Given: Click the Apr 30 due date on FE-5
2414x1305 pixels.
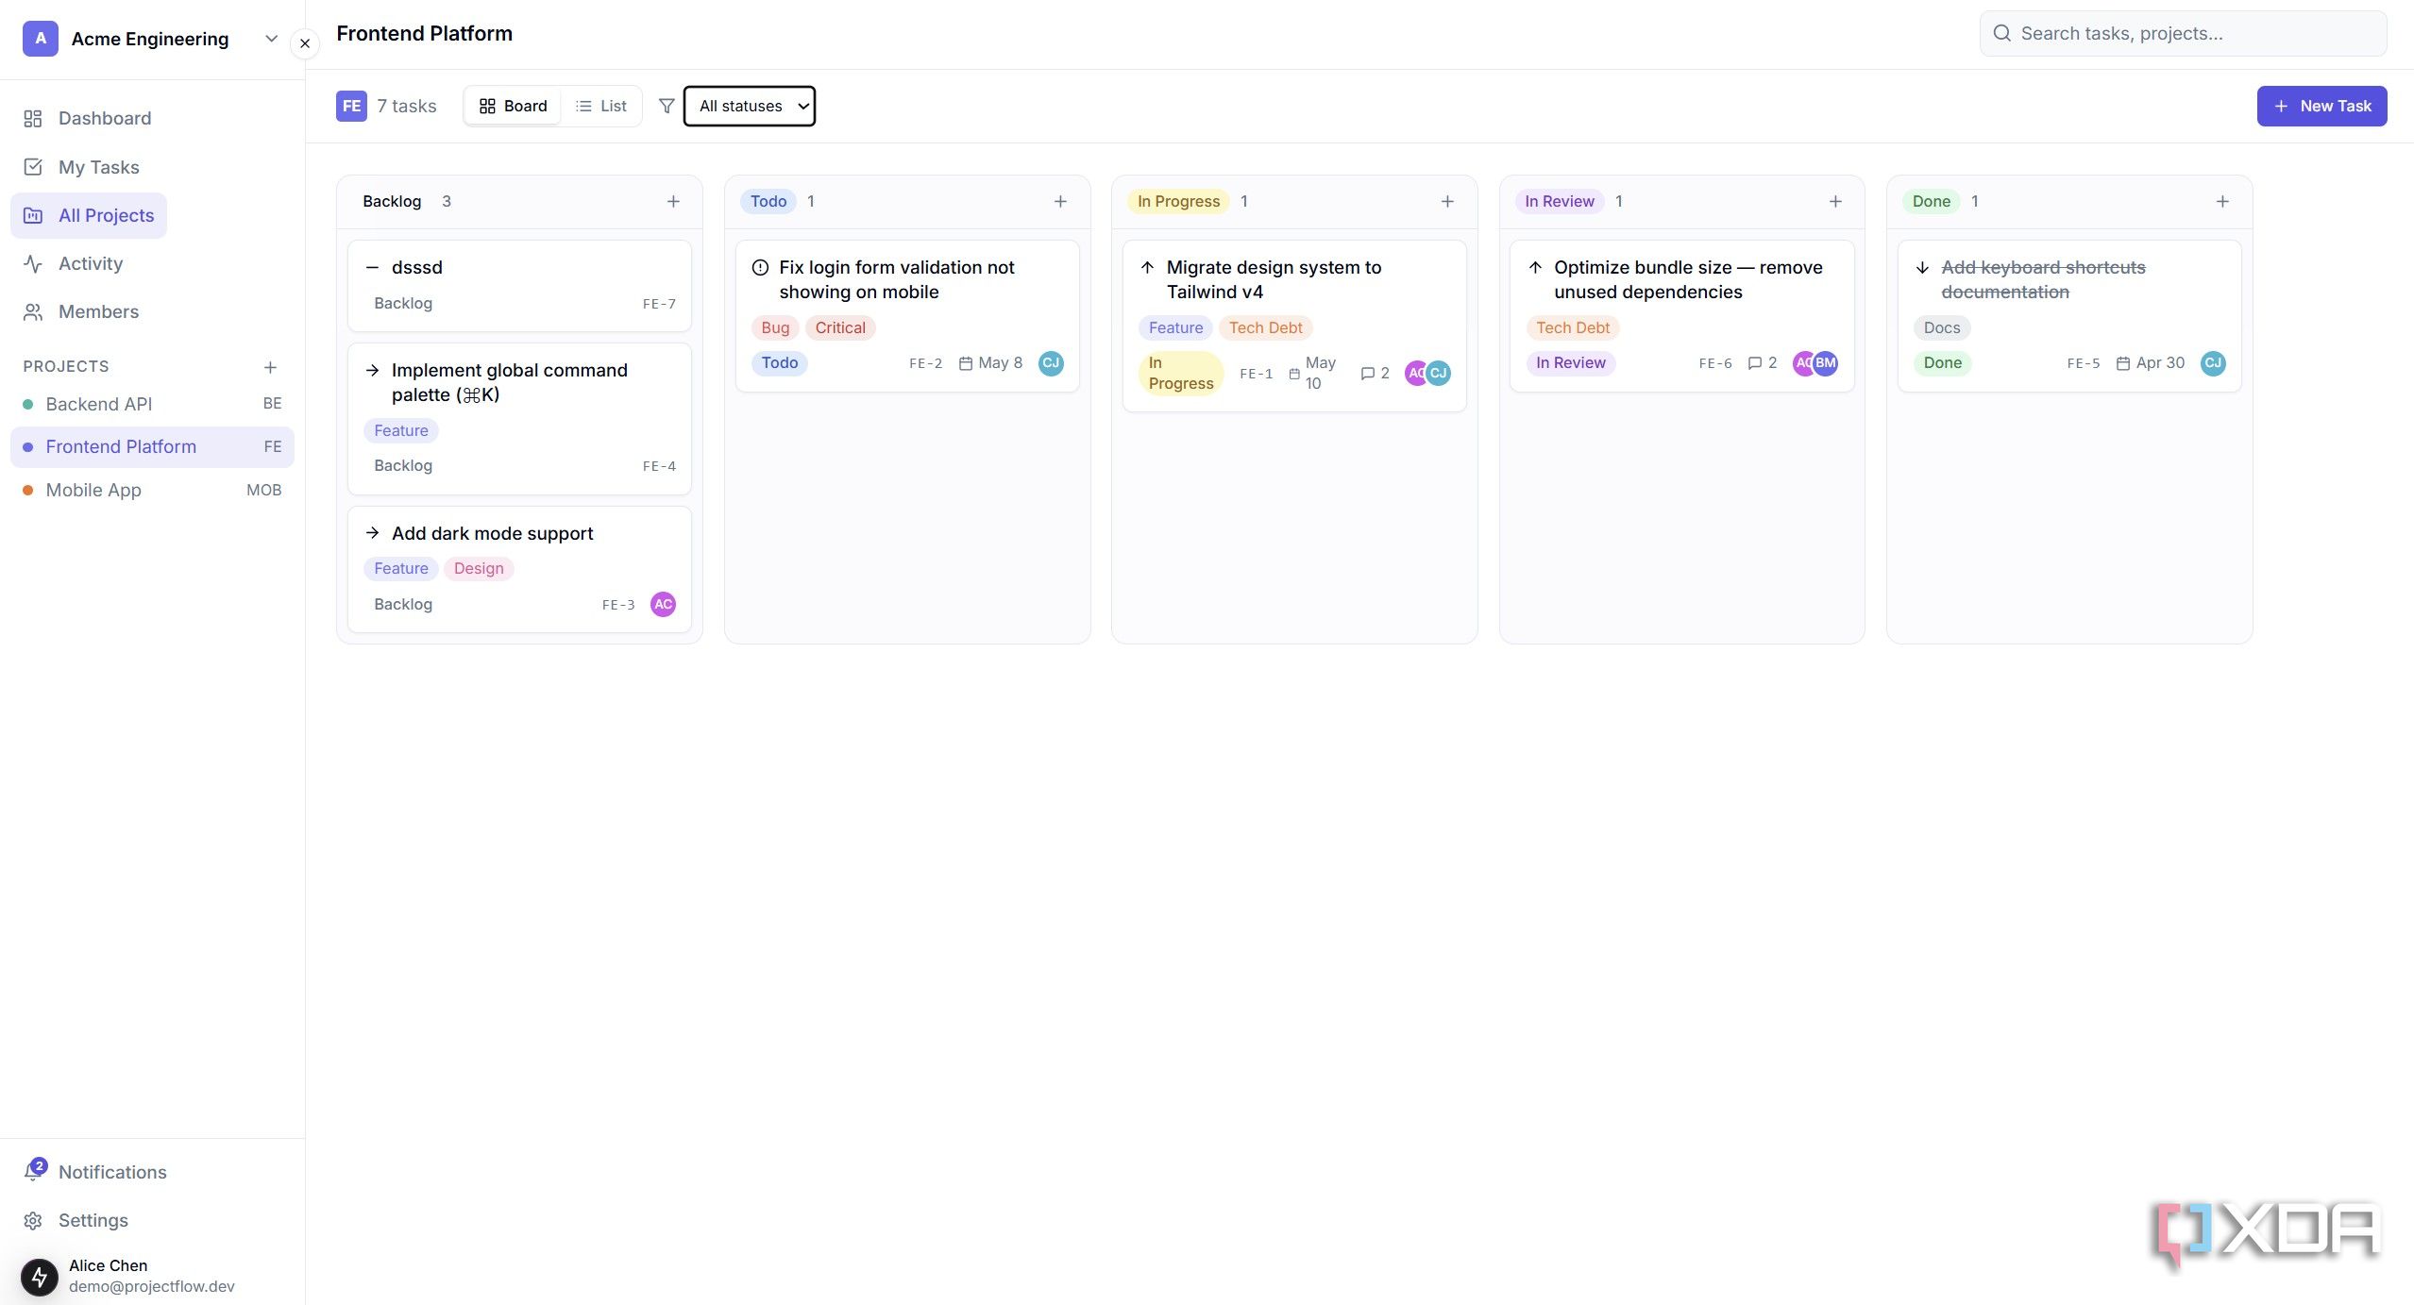Looking at the screenshot, I should (2150, 363).
